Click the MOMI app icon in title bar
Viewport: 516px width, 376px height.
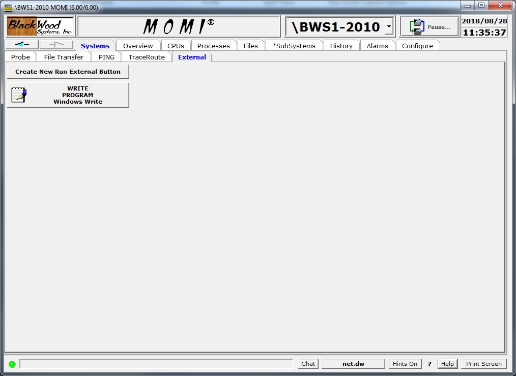(8, 7)
